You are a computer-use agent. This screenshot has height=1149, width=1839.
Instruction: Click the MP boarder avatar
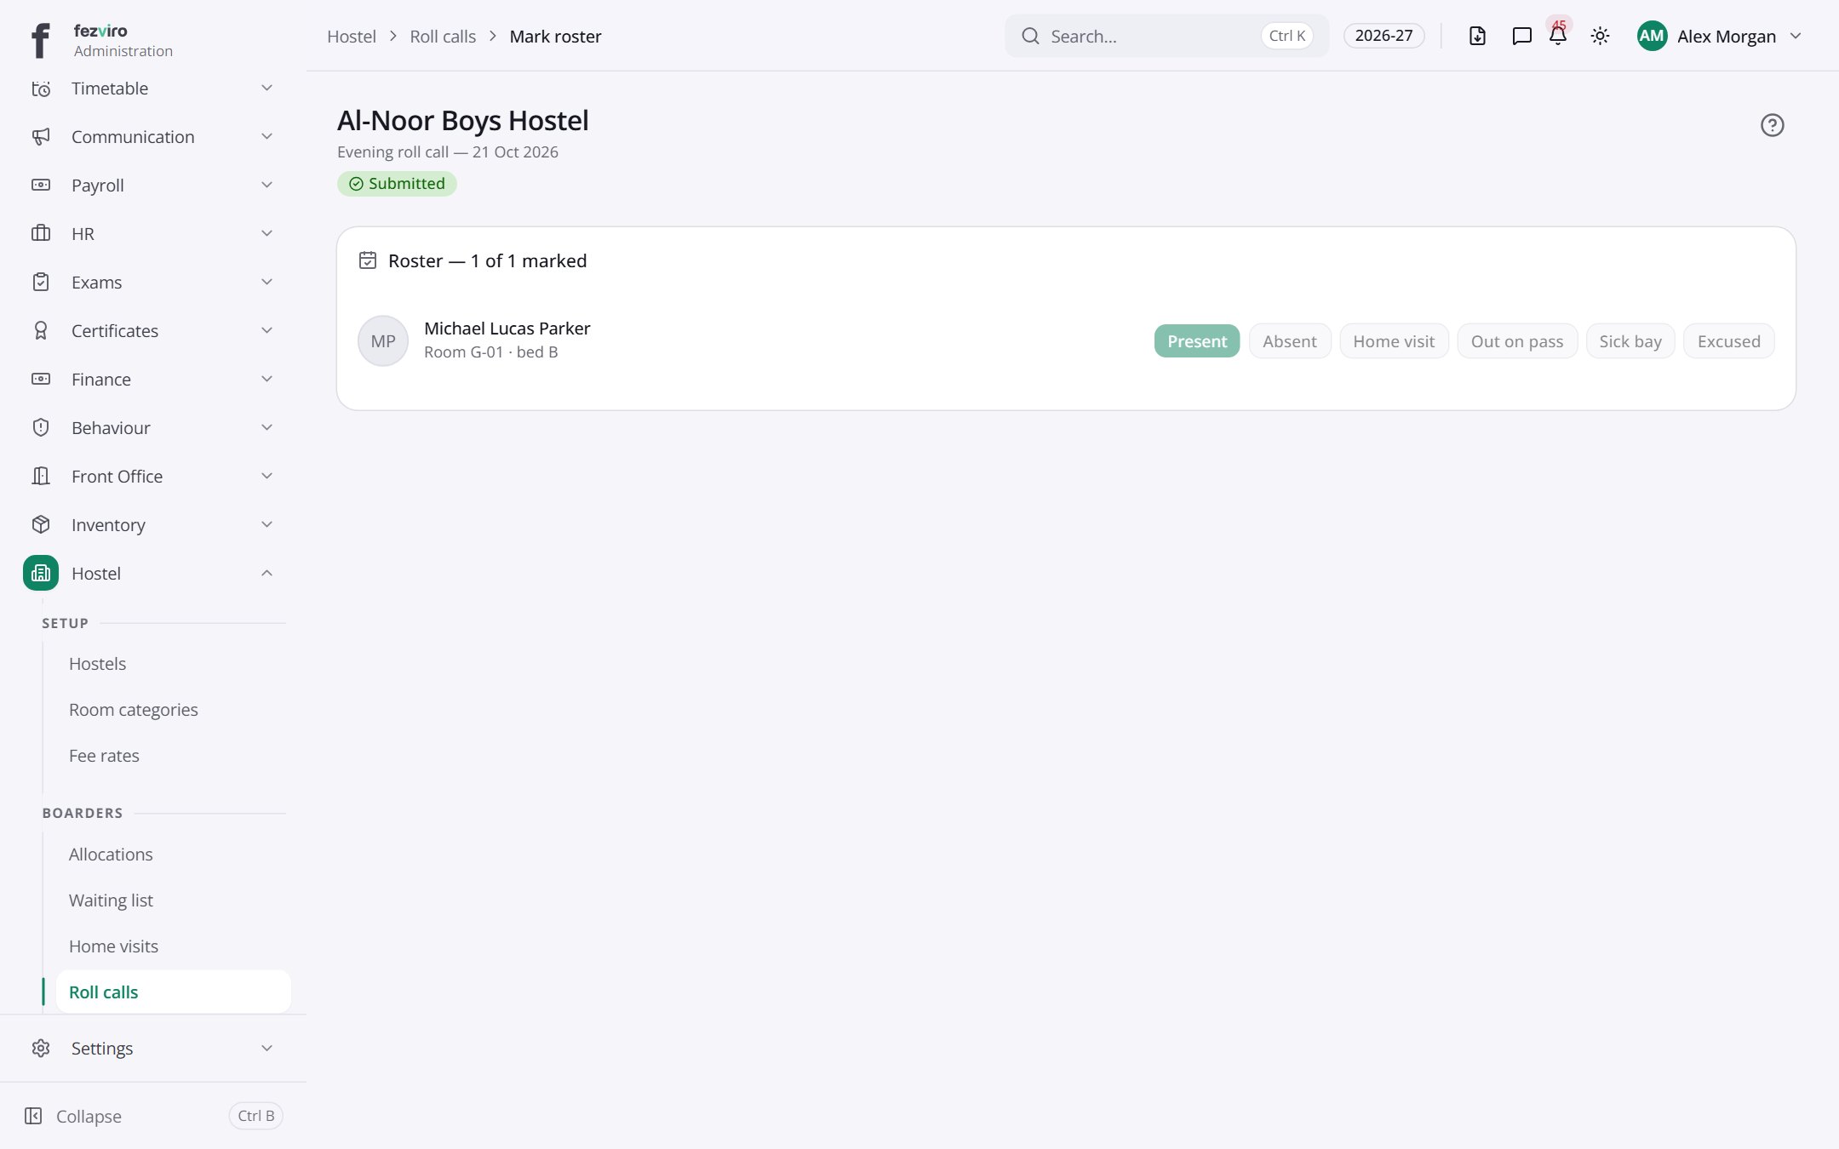(x=383, y=340)
